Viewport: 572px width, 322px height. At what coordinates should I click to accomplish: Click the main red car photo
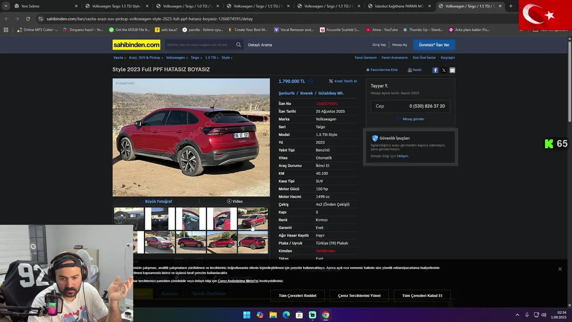click(191, 137)
